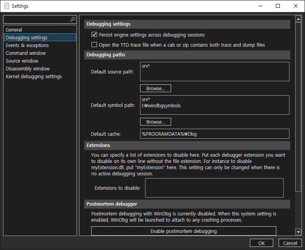Focus the settings search box
The image size is (305, 250).
point(40,19)
